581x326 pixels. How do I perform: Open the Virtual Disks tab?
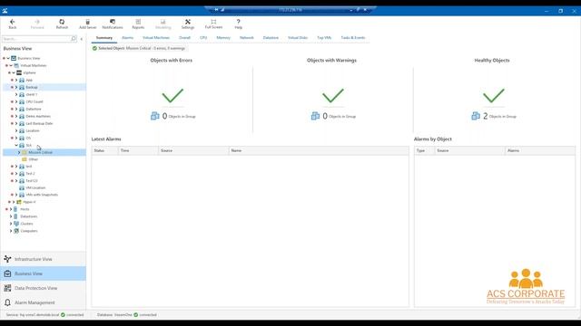tap(298, 38)
